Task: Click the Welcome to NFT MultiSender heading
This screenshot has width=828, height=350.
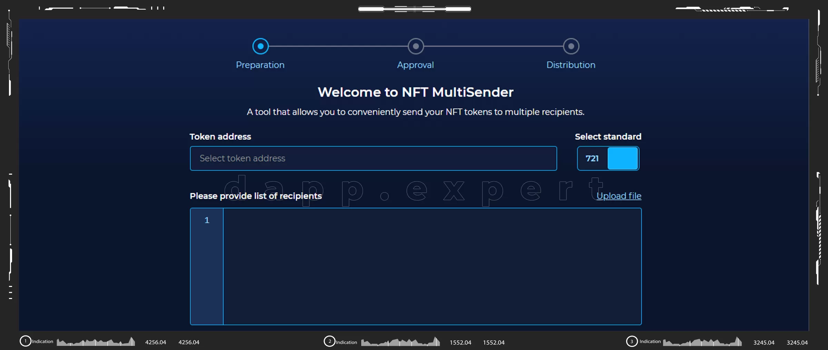Action: 415,92
